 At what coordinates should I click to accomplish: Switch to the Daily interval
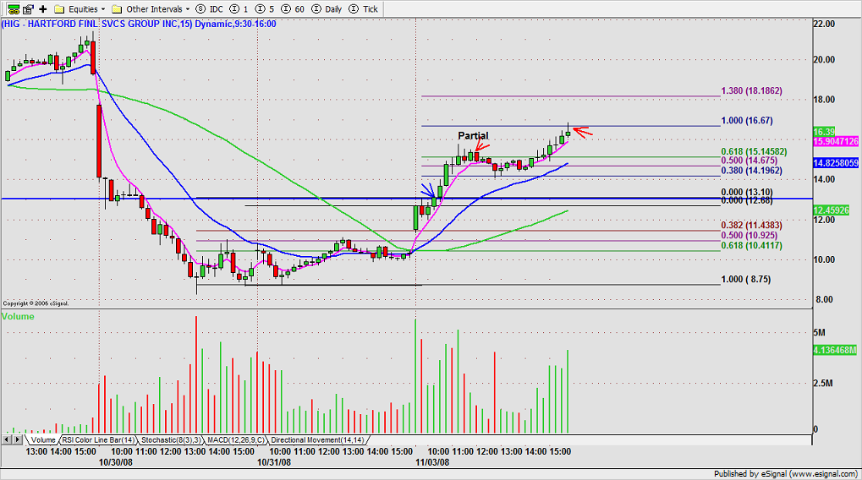tap(327, 8)
